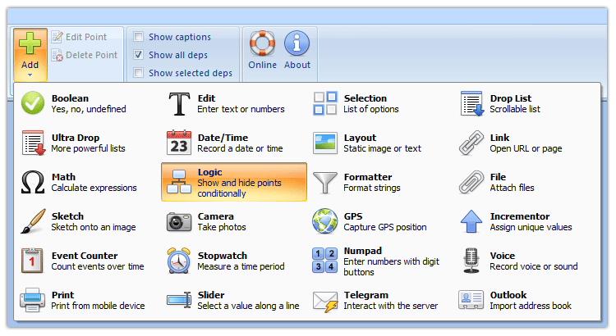
Task: Choose the Layout picture icon
Action: pyautogui.click(x=325, y=143)
